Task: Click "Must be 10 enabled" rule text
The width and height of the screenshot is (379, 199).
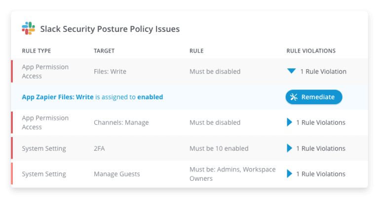Action: click(219, 148)
